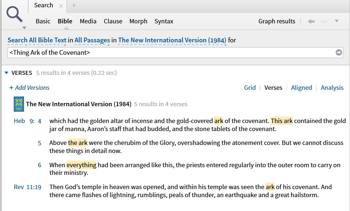Open The New International Version (1984) resource dropdown

(172, 40)
